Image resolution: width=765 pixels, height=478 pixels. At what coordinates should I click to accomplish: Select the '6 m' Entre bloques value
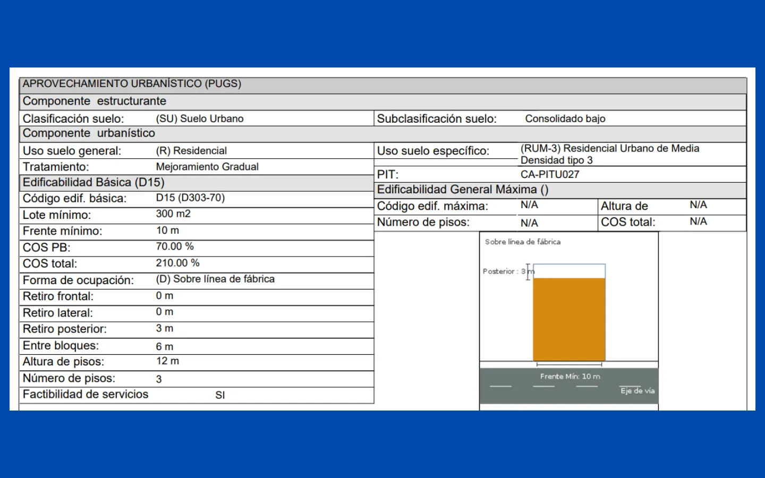pyautogui.click(x=165, y=346)
